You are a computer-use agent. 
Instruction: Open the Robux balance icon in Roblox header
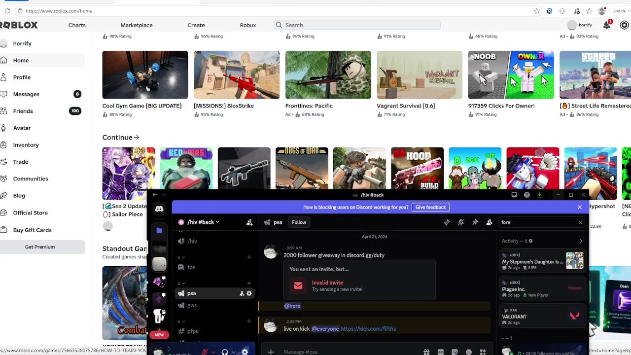click(625, 25)
